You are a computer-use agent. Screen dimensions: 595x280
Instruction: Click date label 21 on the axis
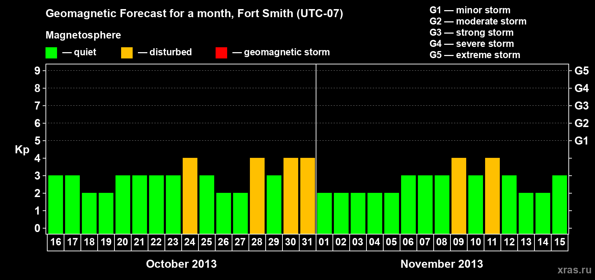pyautogui.click(x=139, y=242)
